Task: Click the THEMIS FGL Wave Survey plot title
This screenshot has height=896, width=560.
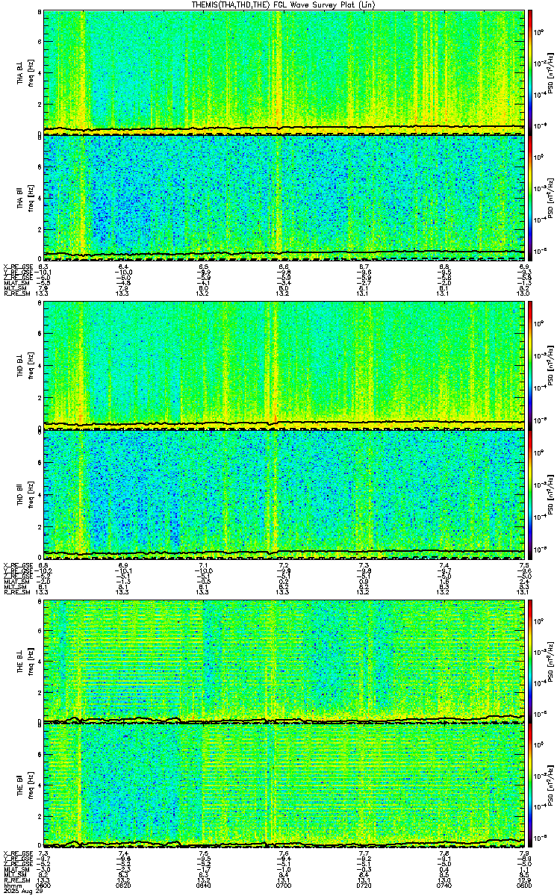Action: [283, 4]
